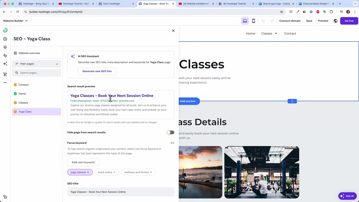
Task: Click the SEO title input field
Action: point(121,192)
